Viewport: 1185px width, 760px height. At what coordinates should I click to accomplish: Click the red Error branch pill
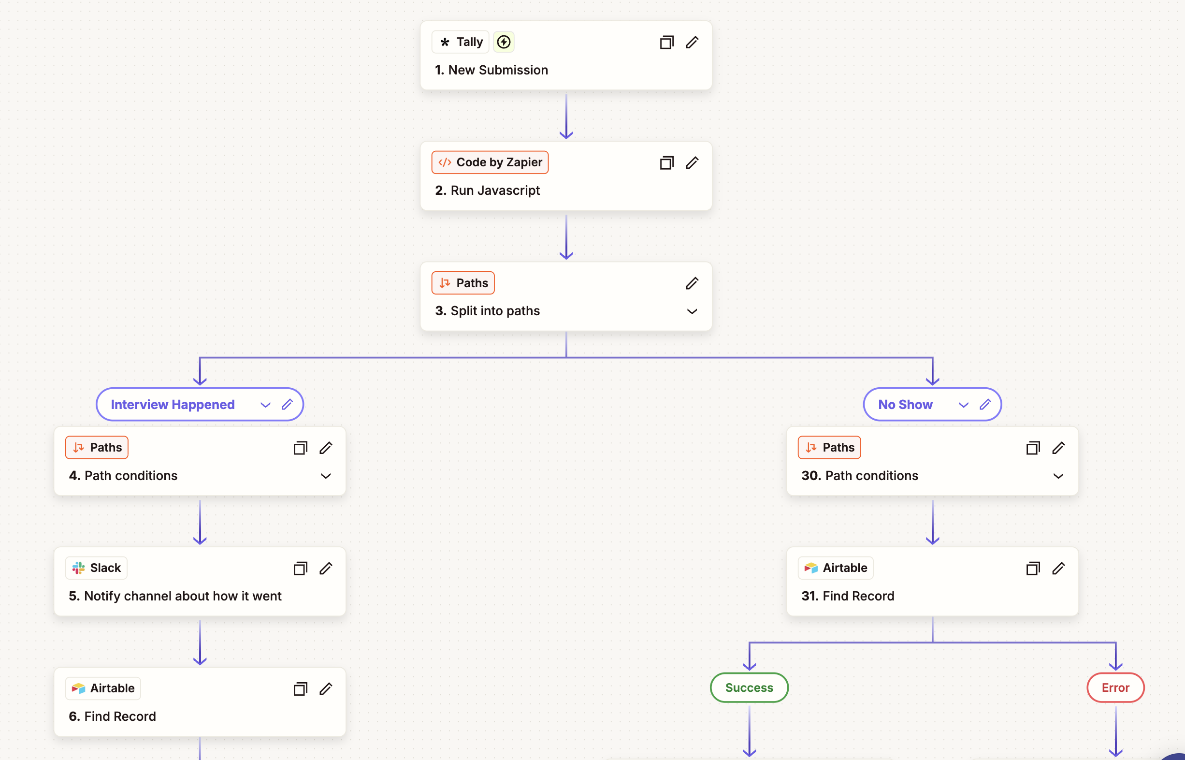(1115, 687)
